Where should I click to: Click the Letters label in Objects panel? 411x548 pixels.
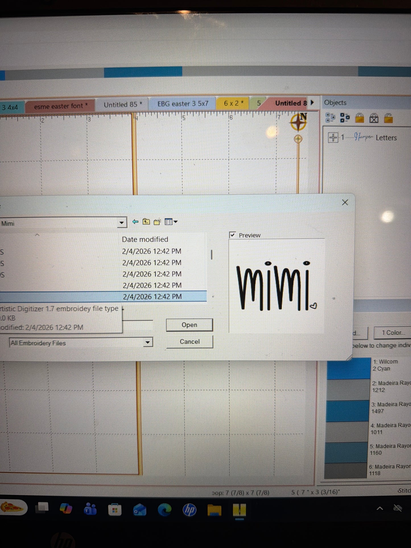coord(386,138)
